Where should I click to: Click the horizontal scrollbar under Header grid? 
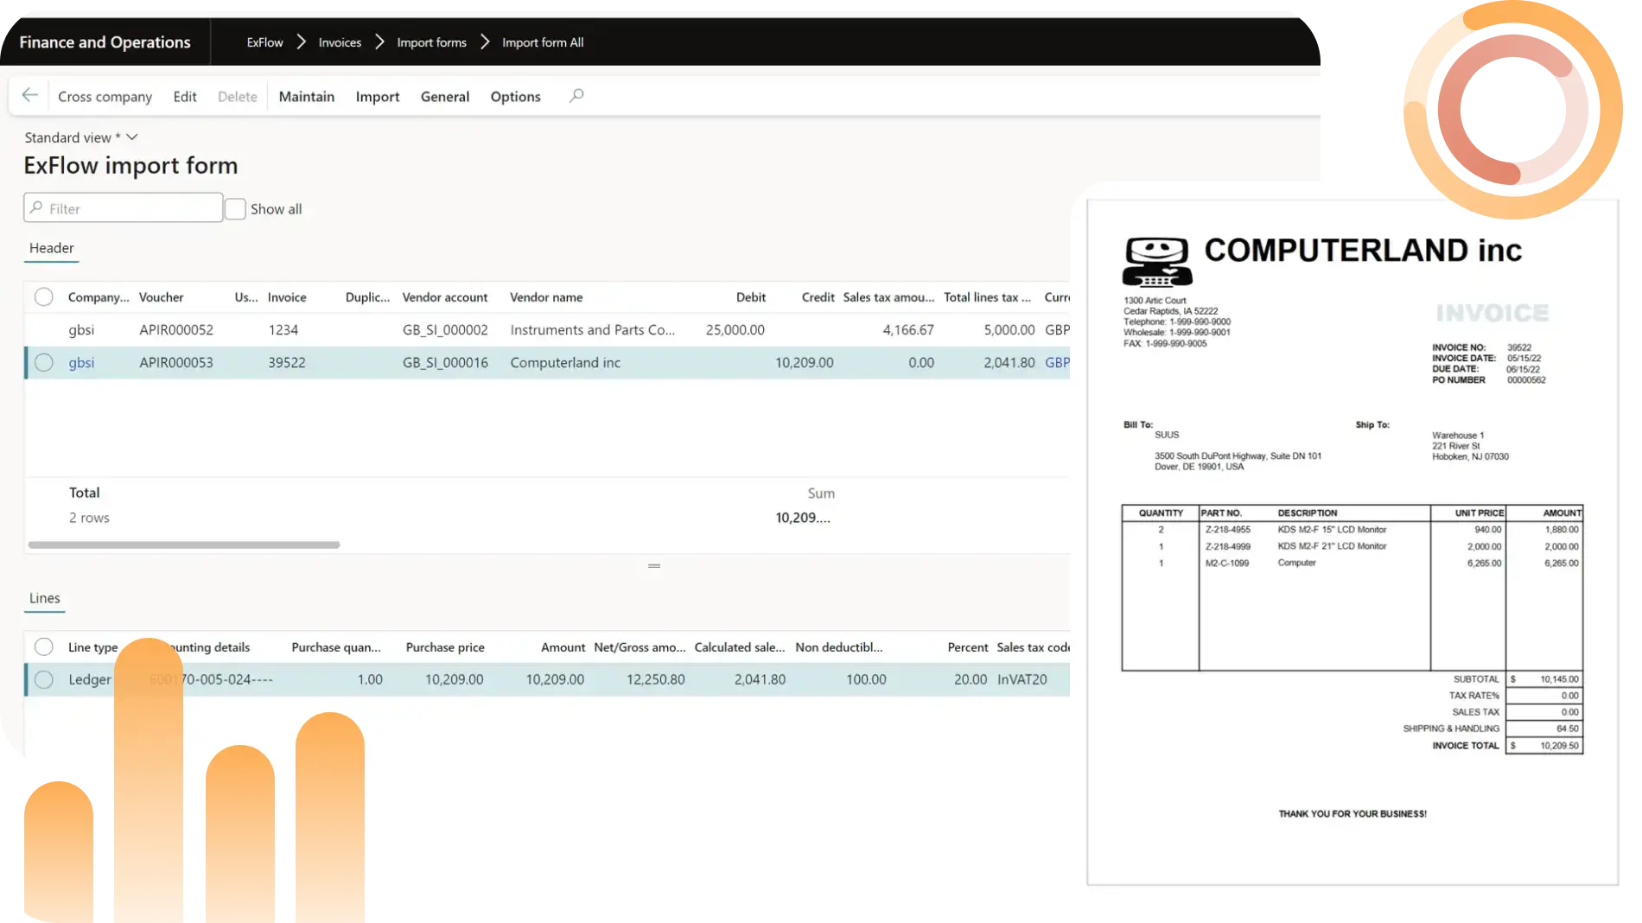[183, 545]
